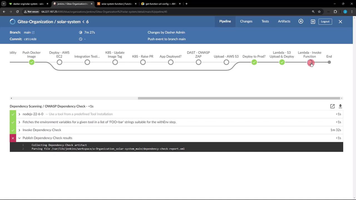
Task: Close the solar-system-function browser tab
Action: click(x=135, y=4)
